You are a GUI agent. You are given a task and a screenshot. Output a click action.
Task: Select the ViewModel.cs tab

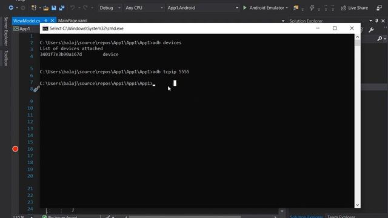point(27,21)
